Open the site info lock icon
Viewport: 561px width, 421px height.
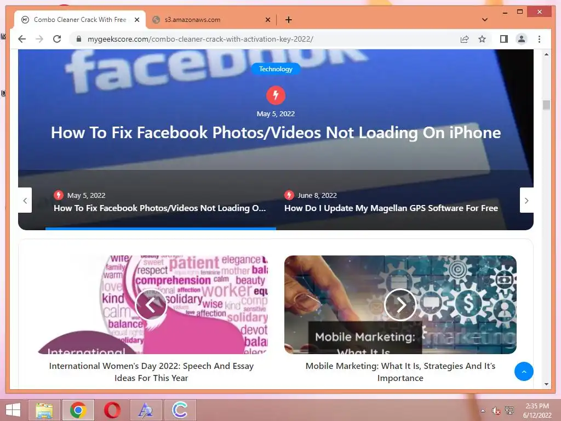click(79, 39)
